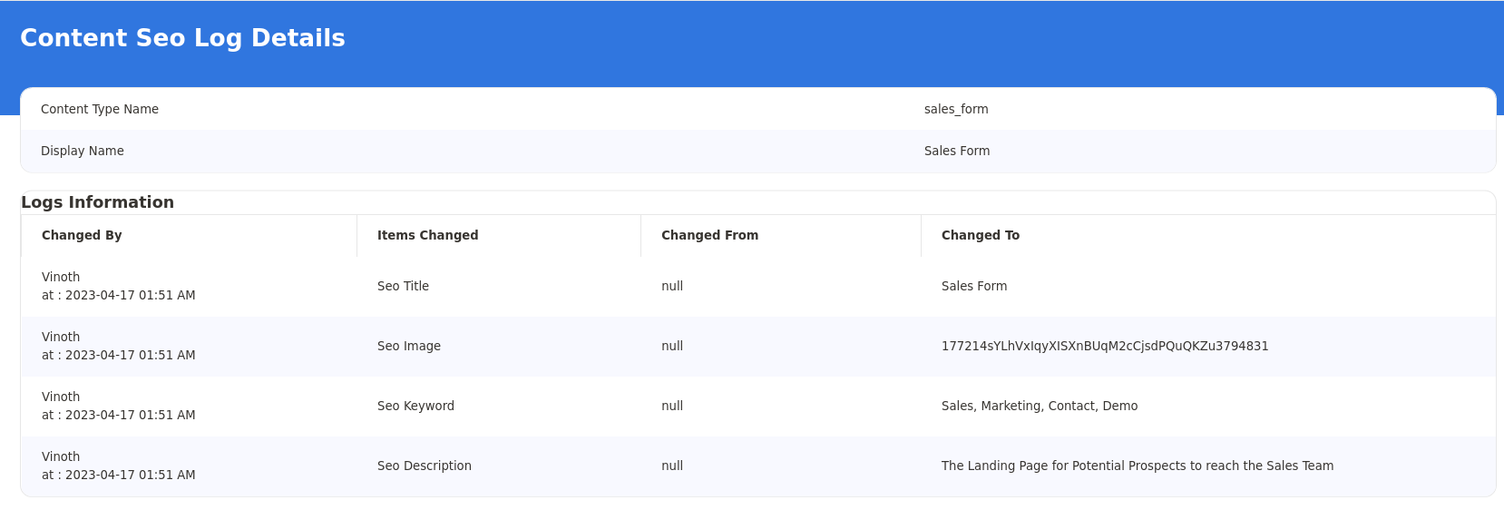Click the Seo Image hash value
This screenshot has height=510, width=1504.
click(1105, 346)
